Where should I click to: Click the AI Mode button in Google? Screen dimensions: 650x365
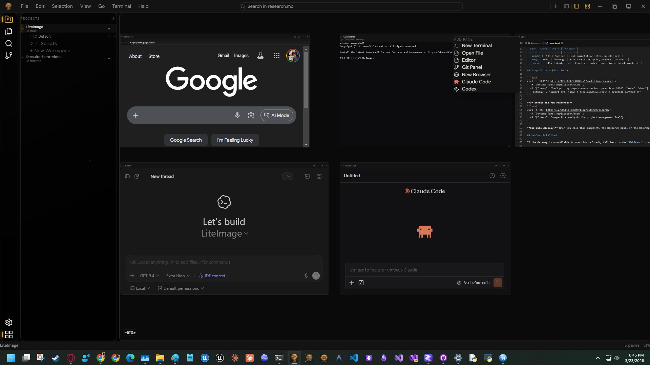tap(277, 115)
